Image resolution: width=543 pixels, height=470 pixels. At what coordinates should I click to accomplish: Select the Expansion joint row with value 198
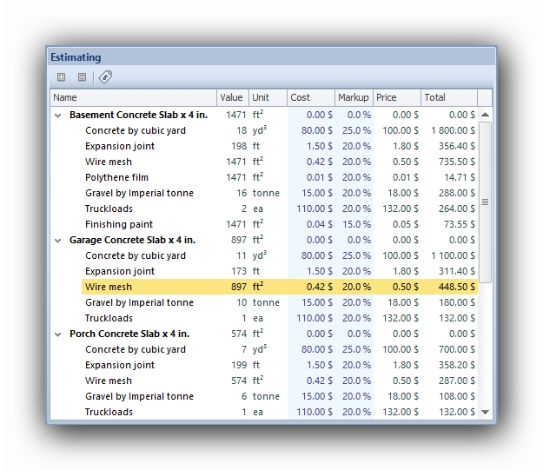264,146
